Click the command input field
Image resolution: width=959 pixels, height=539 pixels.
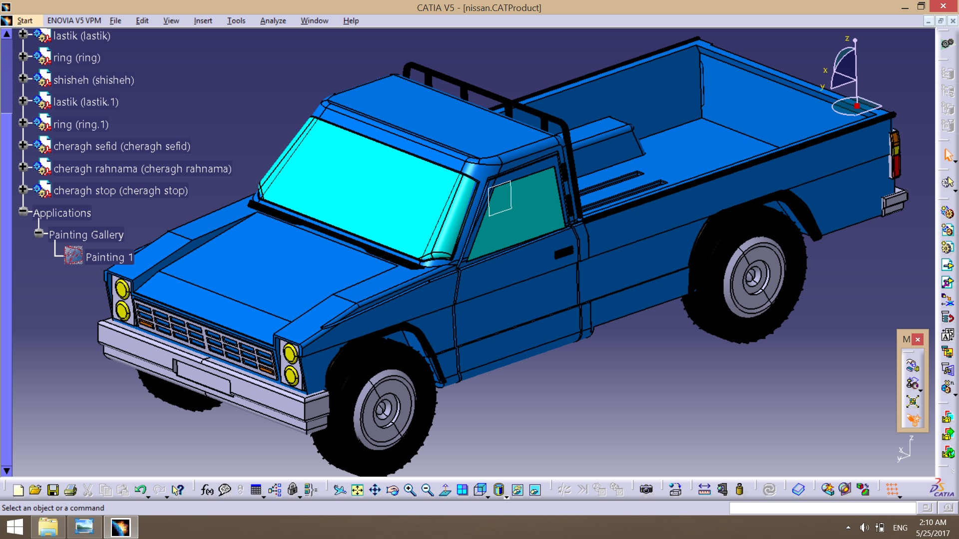[x=822, y=508]
